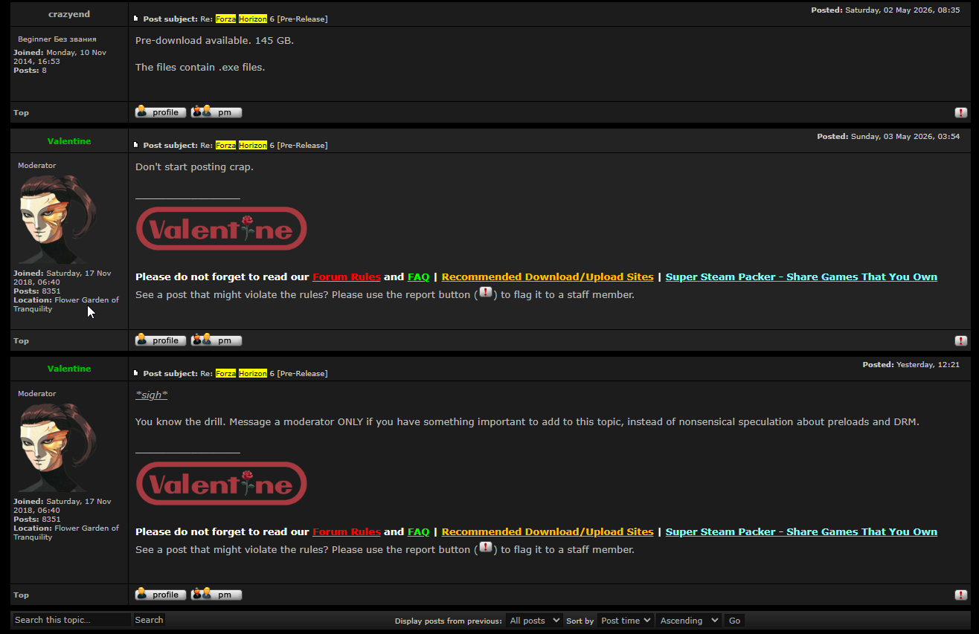Viewport: 979px width, 634px height.
Task: Expand the 'Post time' sort dropdown
Action: 625,621
